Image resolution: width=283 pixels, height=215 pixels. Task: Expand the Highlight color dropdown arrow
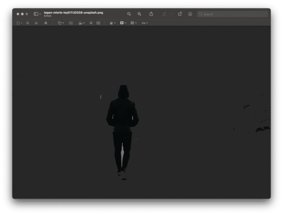click(x=172, y=14)
